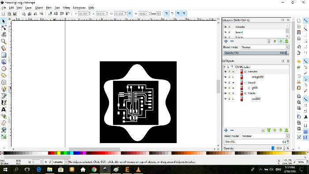Click the New document icon in commands bar
This screenshot has width=309, height=174.
(x=299, y=20)
